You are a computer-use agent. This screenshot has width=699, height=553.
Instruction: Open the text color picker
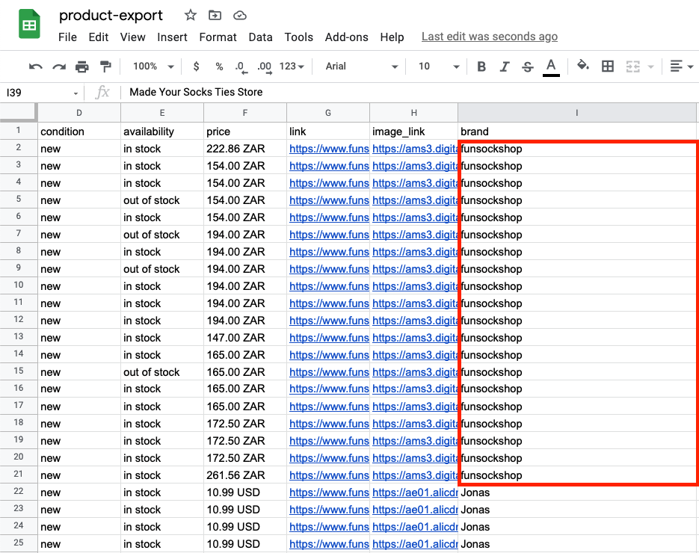pyautogui.click(x=551, y=67)
